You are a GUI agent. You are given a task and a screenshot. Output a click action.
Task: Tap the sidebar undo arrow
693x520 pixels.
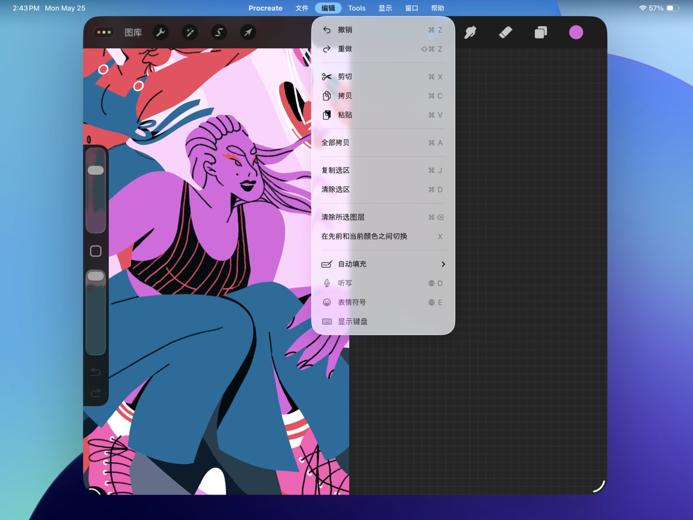pos(96,372)
